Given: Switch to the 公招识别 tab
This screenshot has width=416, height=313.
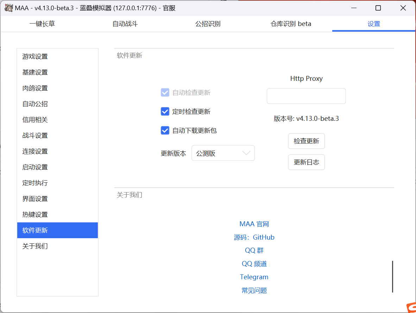Looking at the screenshot, I should (208, 24).
